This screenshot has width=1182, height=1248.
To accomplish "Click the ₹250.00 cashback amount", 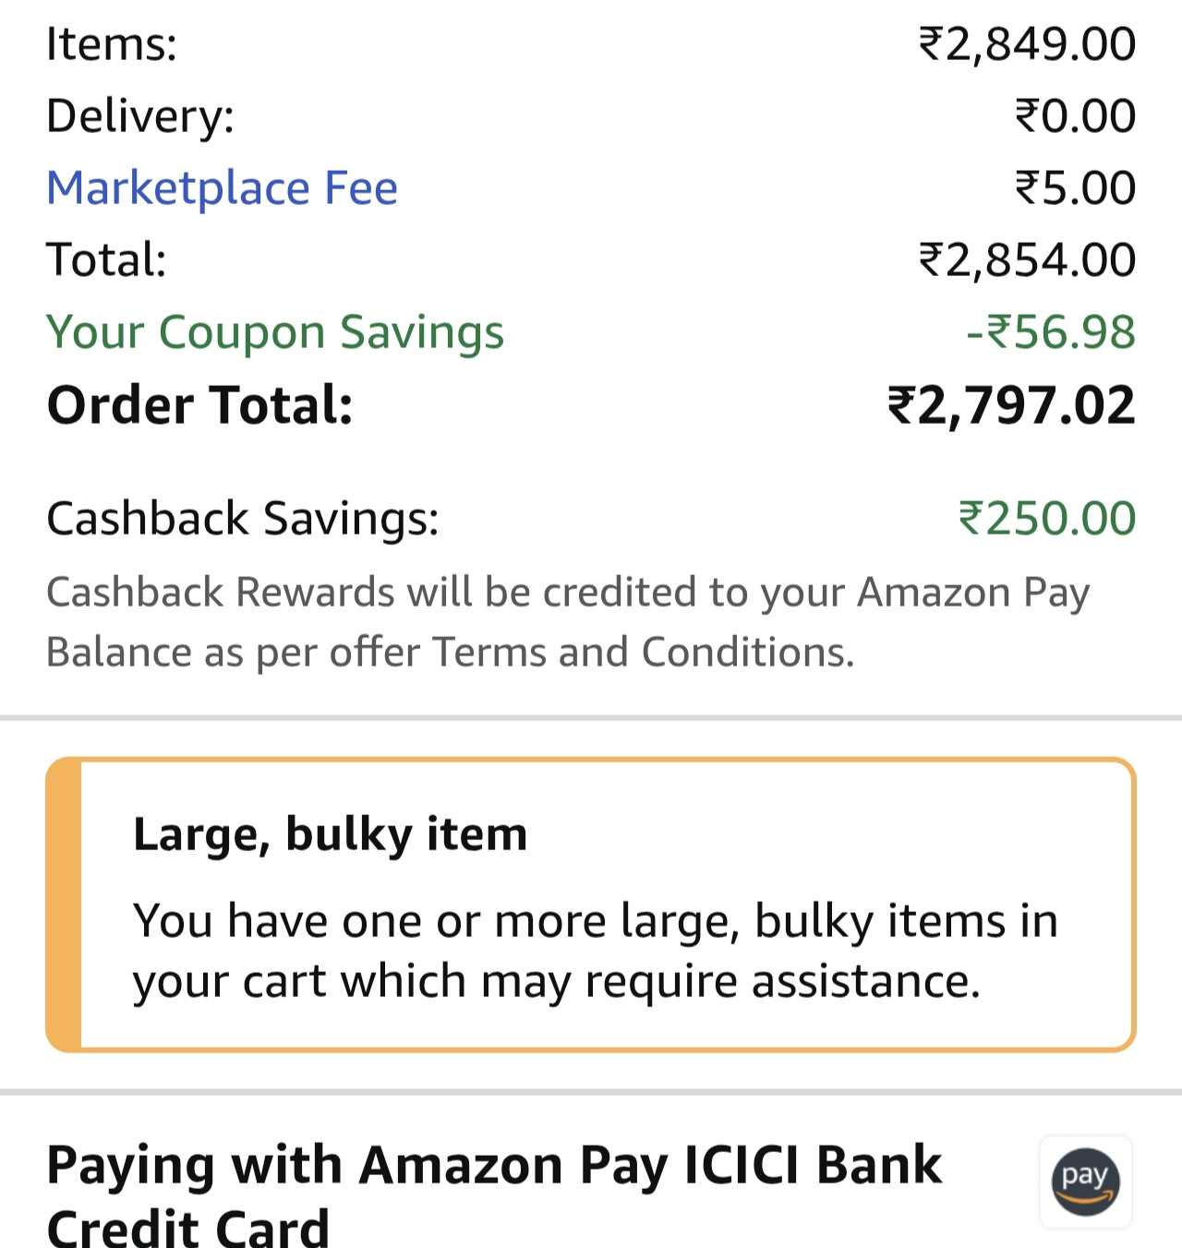I will pos(1047,518).
